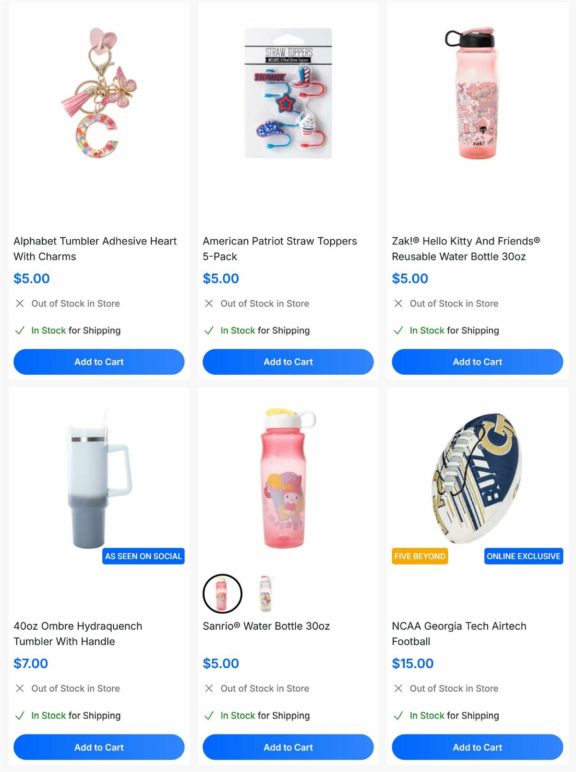Click the In Stock for Shipping text under Alphabet Tumbler

(x=75, y=331)
